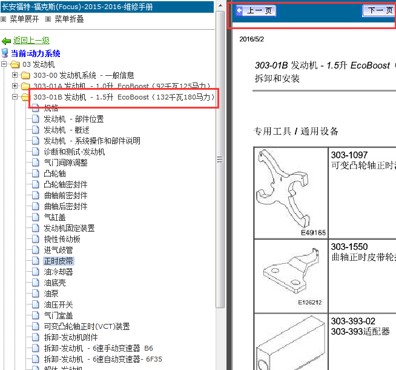
Task: Go to next page with 下一页
Action: (379, 11)
